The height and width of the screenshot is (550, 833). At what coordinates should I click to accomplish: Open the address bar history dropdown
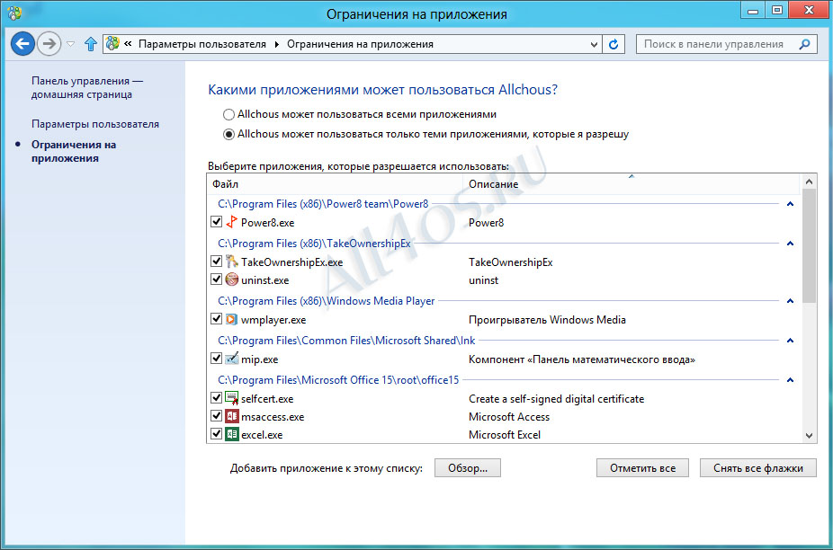[595, 45]
